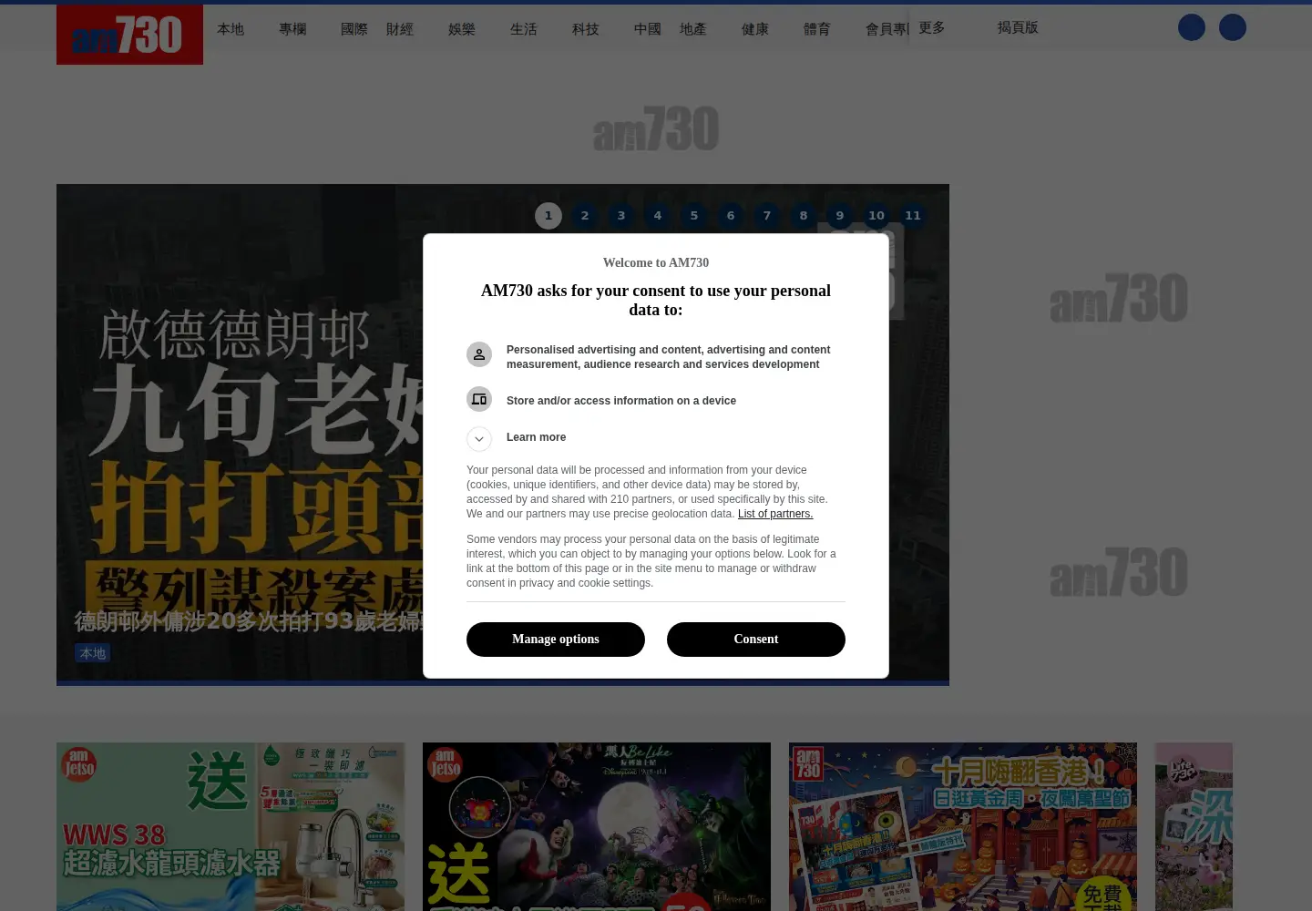The width and height of the screenshot is (1312, 911).
Task: Click the person icon for personalised advertising
Action: pyautogui.click(x=479, y=354)
